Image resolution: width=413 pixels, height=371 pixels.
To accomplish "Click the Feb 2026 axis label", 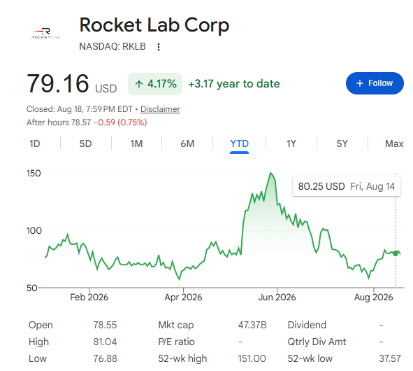I will pos(89,297).
